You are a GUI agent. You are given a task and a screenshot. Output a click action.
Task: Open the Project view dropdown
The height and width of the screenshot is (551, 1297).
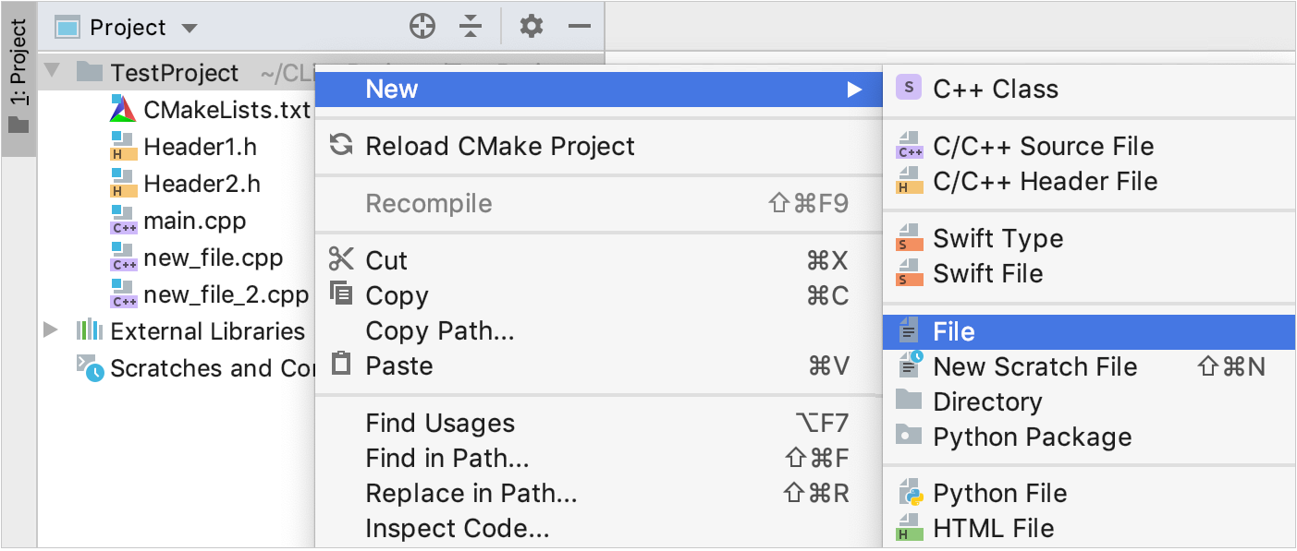pyautogui.click(x=190, y=26)
